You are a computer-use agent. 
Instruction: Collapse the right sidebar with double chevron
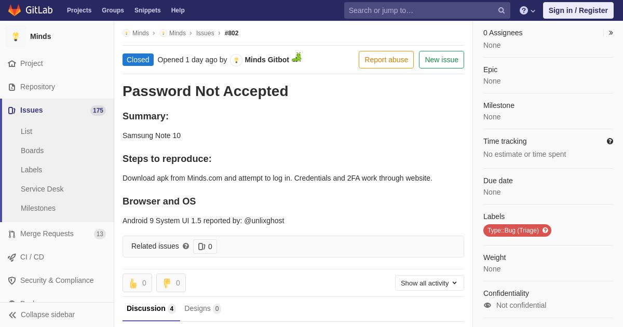coord(611,33)
